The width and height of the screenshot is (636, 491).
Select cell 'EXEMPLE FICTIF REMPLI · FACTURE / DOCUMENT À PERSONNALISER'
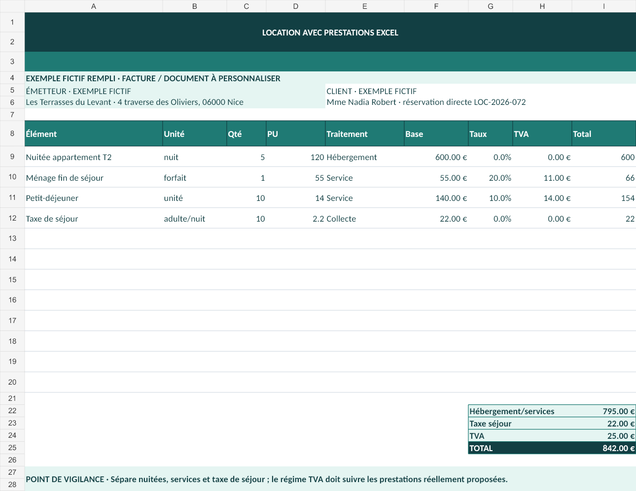[x=330, y=78]
